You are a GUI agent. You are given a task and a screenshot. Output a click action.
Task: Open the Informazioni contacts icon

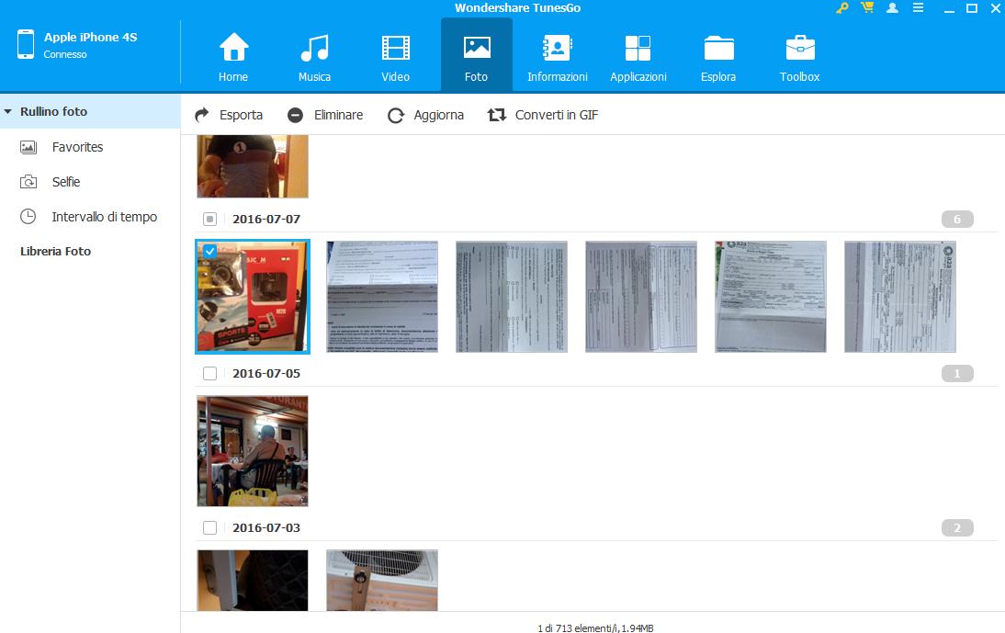557,48
